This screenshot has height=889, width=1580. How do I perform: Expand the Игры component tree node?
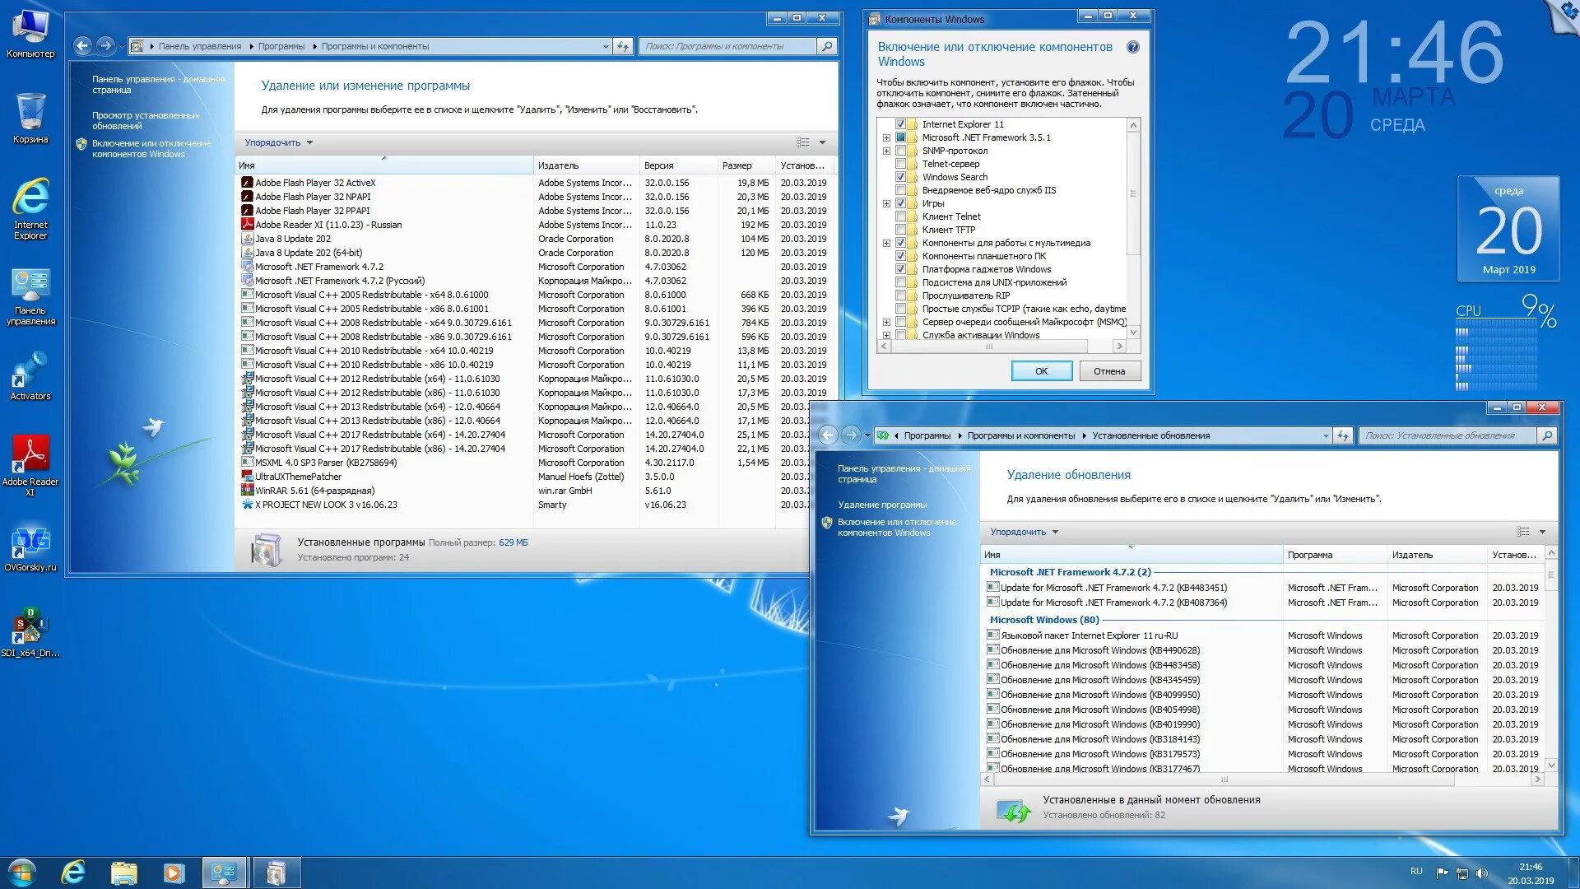[886, 203]
